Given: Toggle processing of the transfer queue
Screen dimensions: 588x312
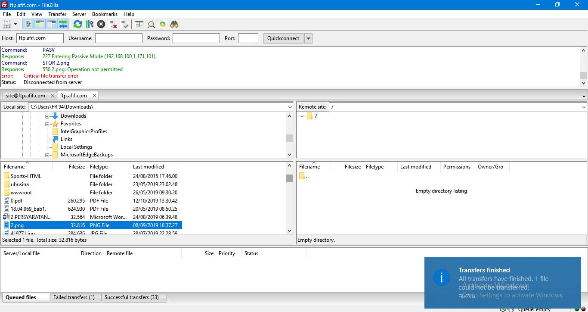Looking at the screenshot, I should (90, 24).
